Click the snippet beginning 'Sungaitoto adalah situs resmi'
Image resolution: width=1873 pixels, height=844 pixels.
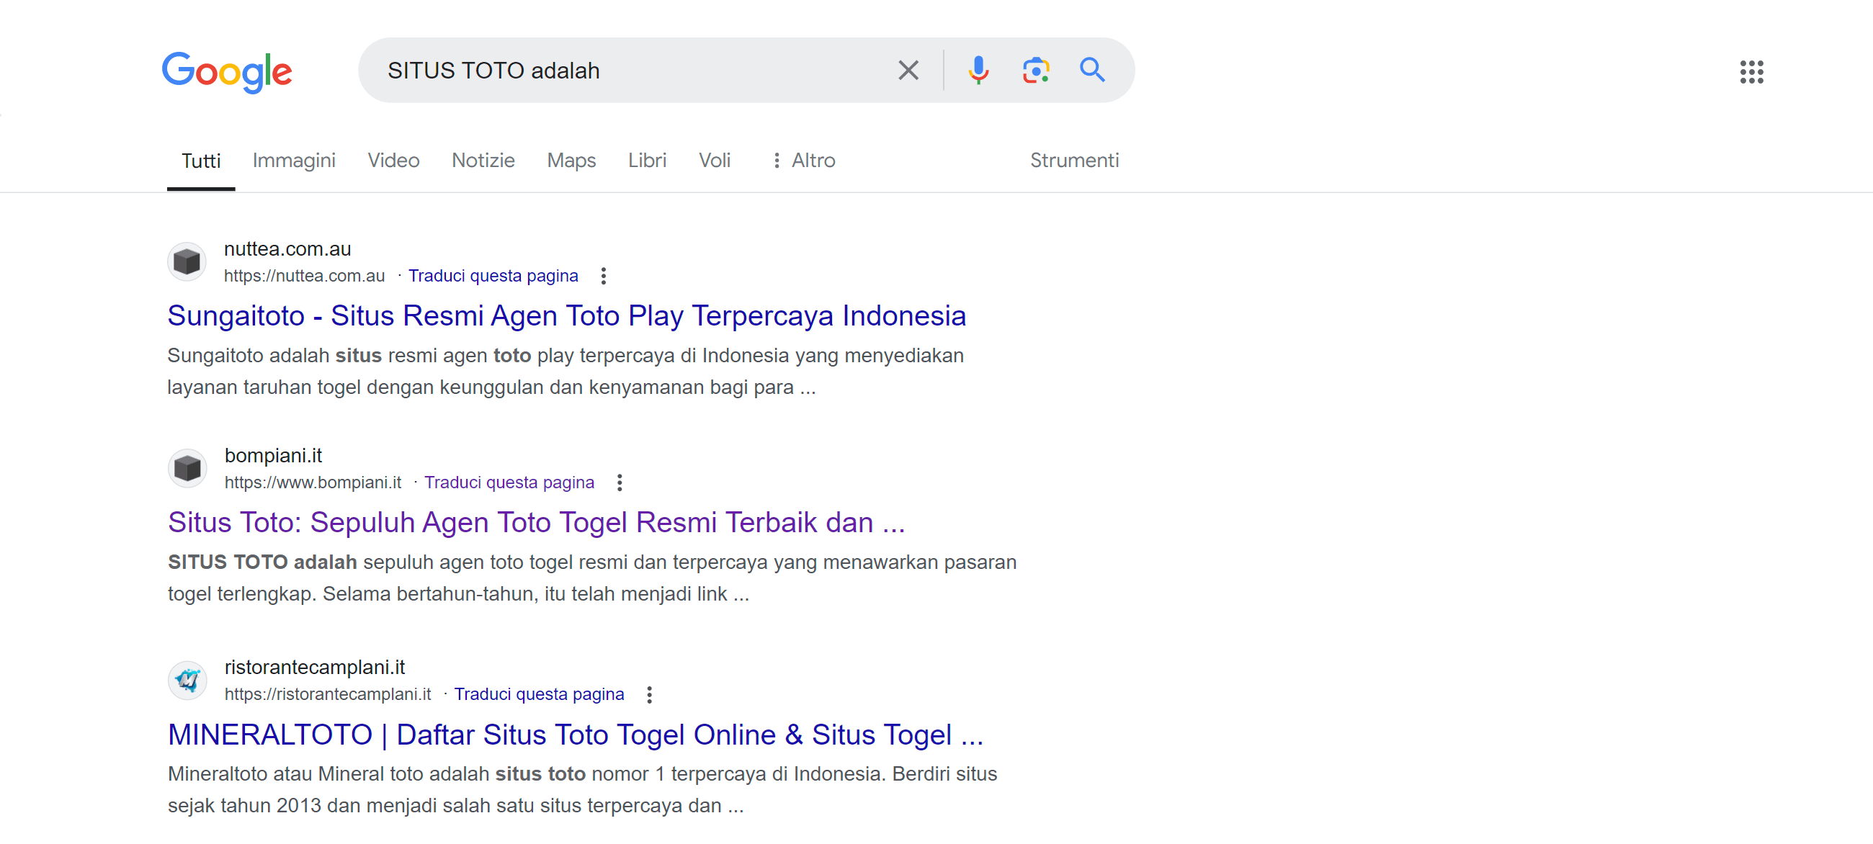(x=566, y=371)
